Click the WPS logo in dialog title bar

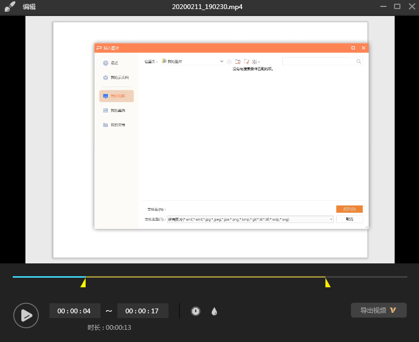click(99, 48)
